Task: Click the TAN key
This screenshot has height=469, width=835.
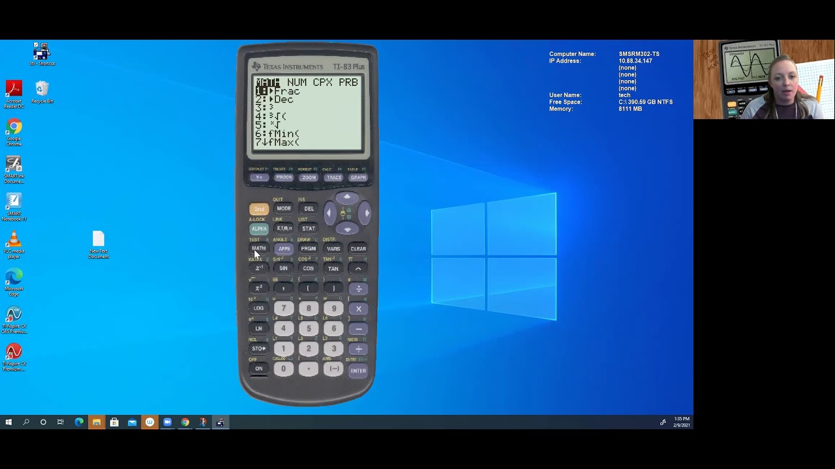Action: click(333, 268)
